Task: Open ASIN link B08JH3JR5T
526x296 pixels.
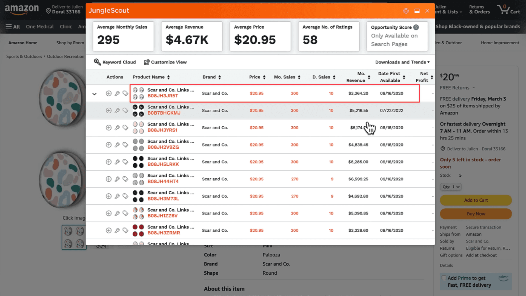Action: (x=163, y=96)
